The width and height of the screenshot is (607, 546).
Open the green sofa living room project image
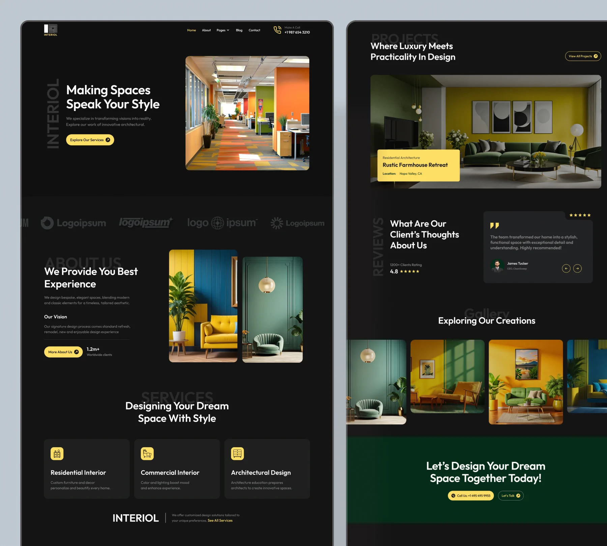click(486, 131)
